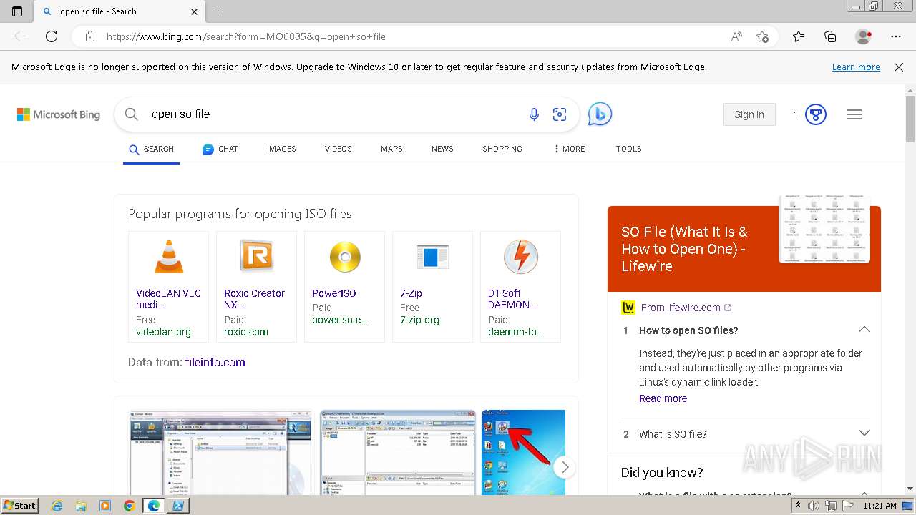Start voice search with microphone
This screenshot has width=916, height=515.
534,114
